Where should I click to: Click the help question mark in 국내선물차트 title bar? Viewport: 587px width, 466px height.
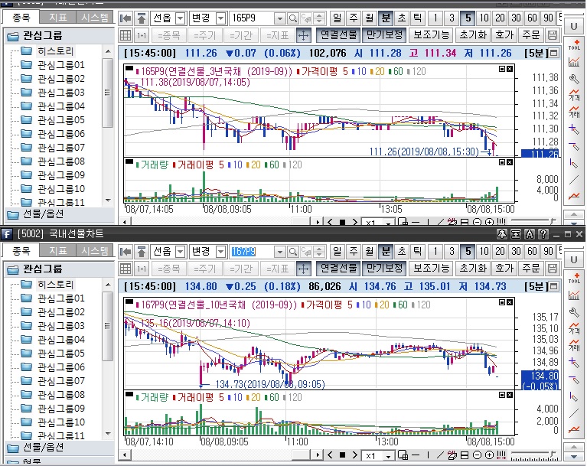pos(543,233)
